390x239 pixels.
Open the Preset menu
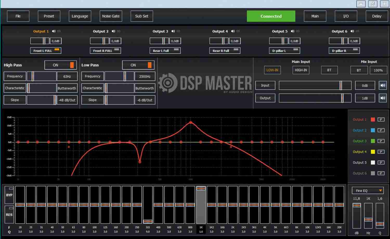click(x=49, y=16)
